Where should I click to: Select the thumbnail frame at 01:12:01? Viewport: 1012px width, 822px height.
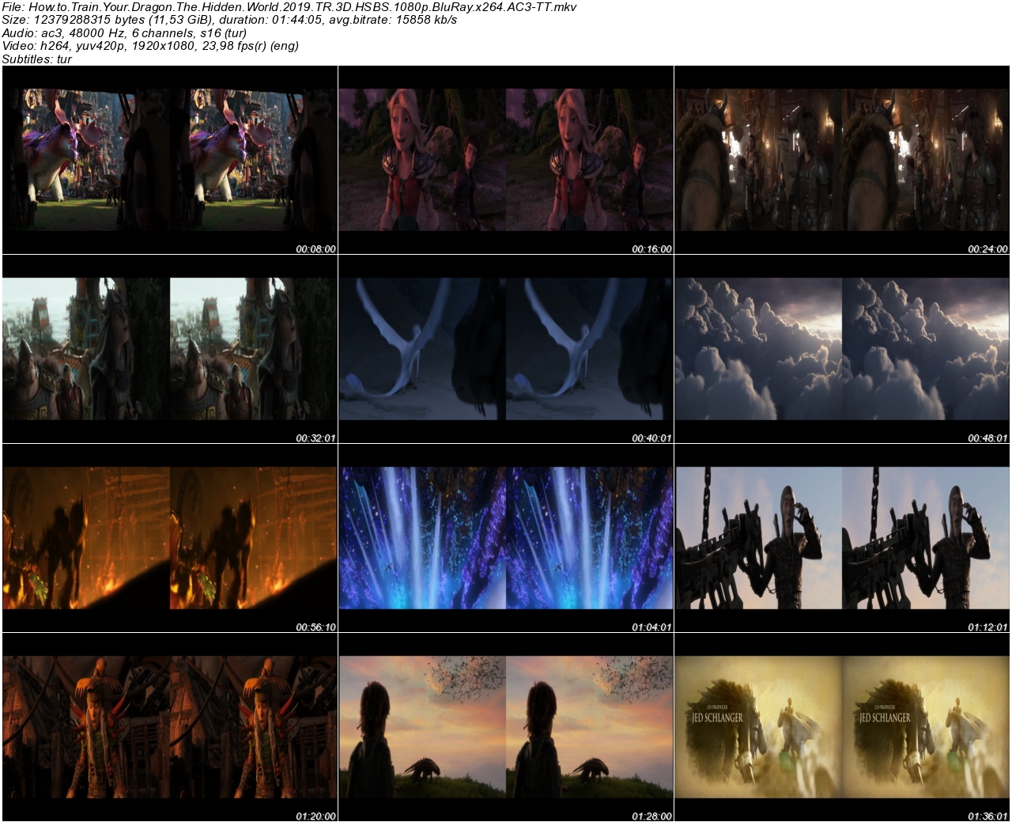coord(842,538)
